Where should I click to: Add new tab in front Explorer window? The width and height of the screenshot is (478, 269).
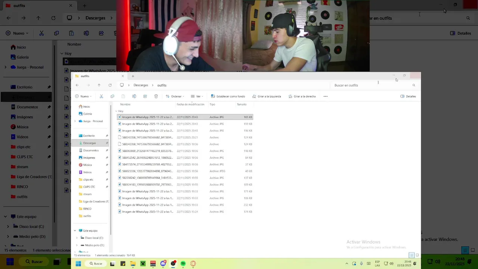pos(133,76)
